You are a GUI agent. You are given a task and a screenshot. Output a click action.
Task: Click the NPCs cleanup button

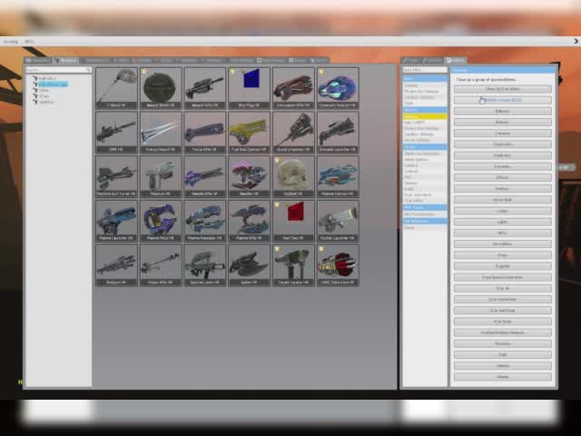(x=503, y=233)
